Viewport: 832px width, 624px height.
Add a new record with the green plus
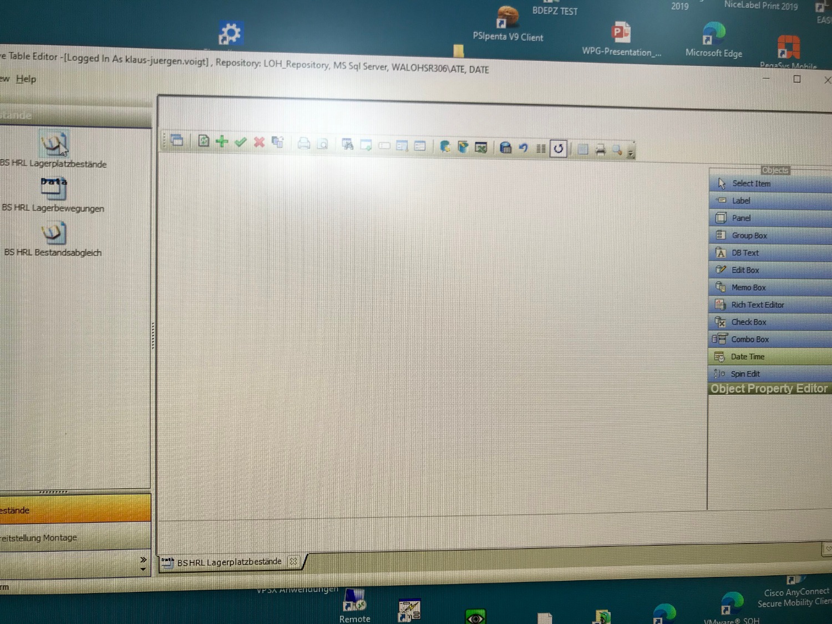tap(222, 141)
